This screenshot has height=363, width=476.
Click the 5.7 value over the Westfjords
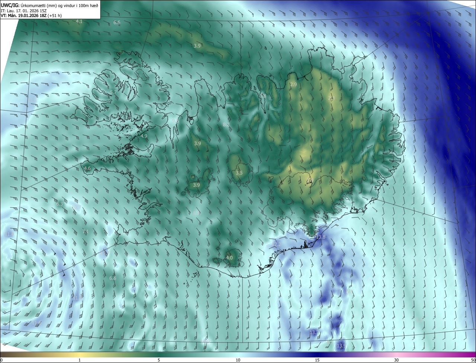click(113, 92)
